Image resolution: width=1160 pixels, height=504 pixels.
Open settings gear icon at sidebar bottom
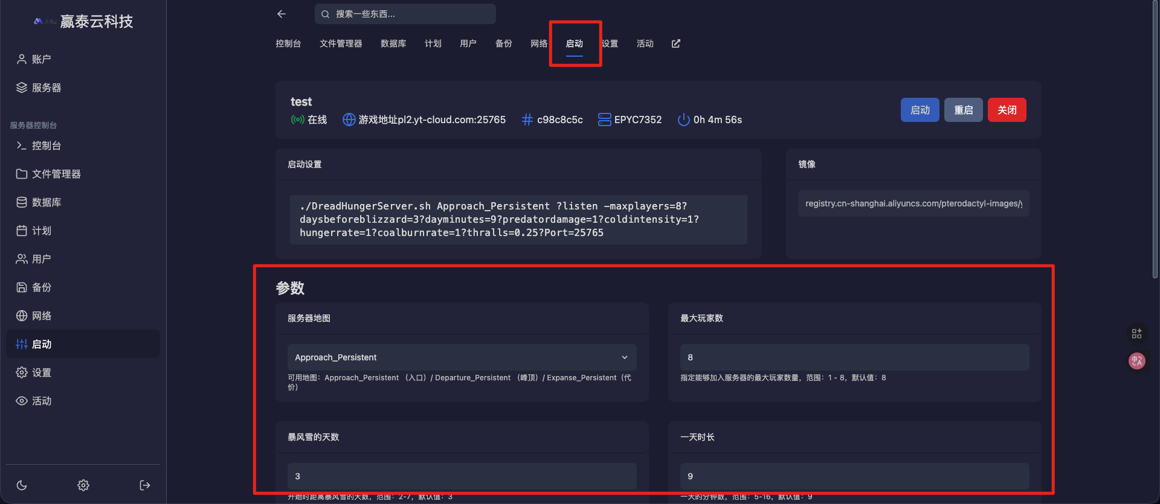(x=83, y=485)
